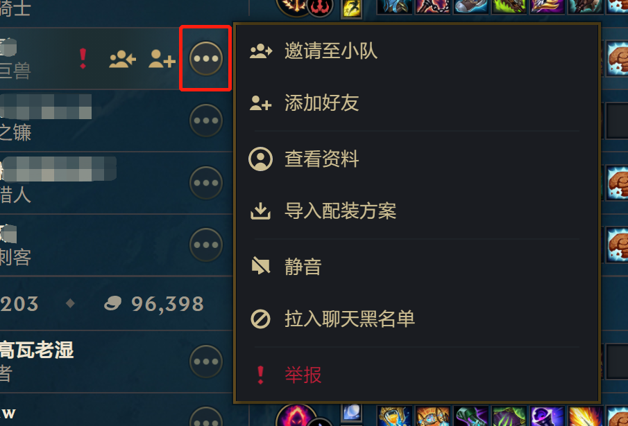The height and width of the screenshot is (426, 628).
Task: Select 邀请至小队 from the context menu
Action: 416,51
